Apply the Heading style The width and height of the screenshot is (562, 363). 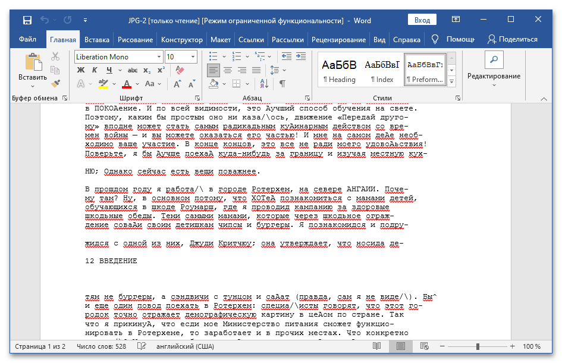point(339,71)
